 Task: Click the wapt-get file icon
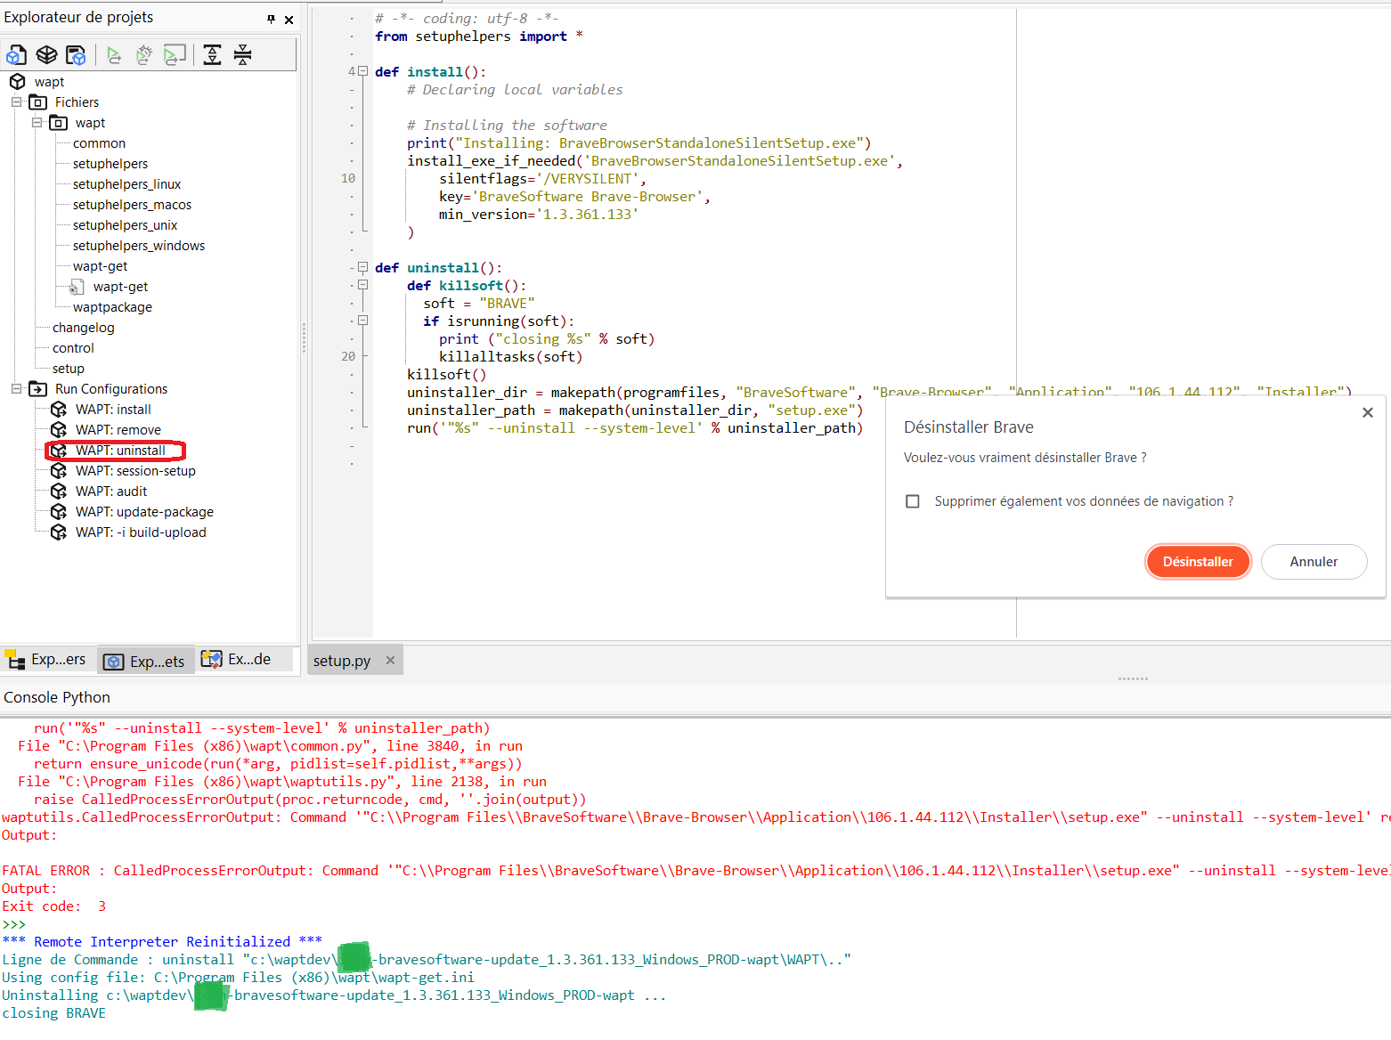77,287
